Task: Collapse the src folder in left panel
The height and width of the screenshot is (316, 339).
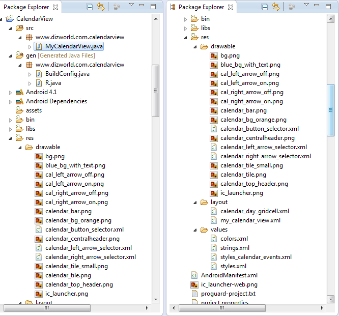Action: (x=10, y=28)
